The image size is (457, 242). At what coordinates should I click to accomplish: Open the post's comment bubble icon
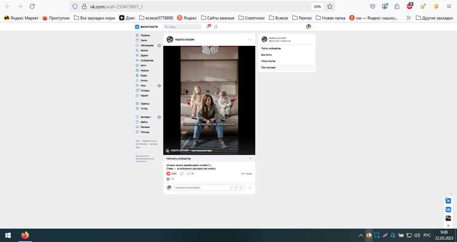point(182,174)
